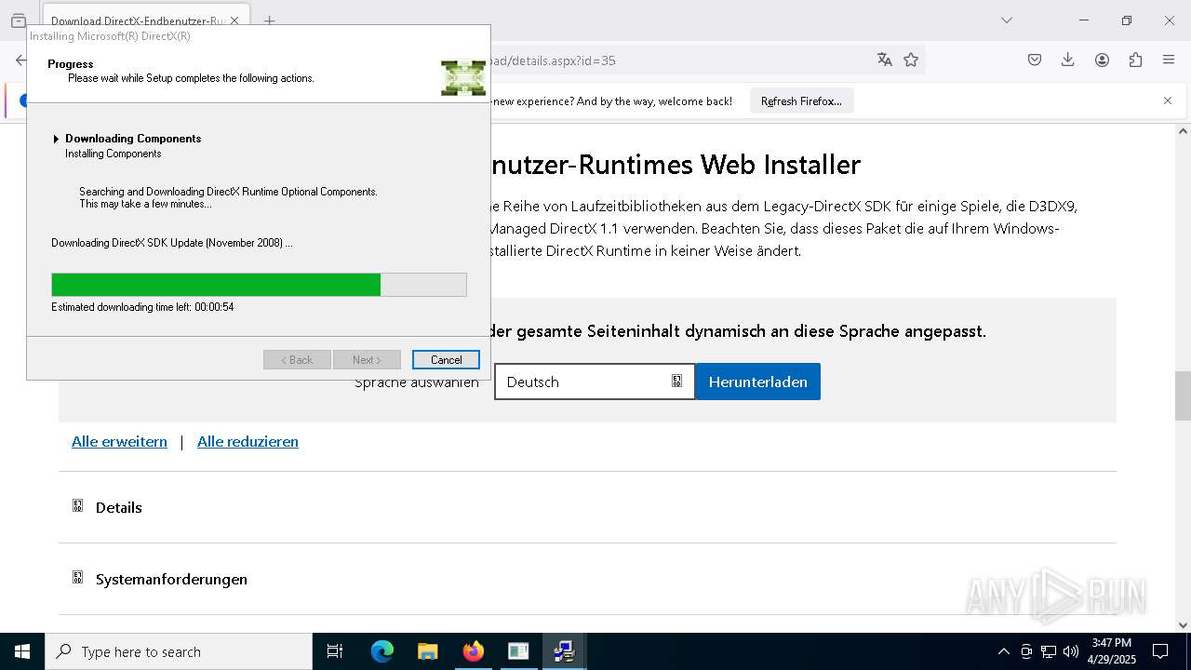Click the clock showing 3:47 PM

tap(1112, 651)
